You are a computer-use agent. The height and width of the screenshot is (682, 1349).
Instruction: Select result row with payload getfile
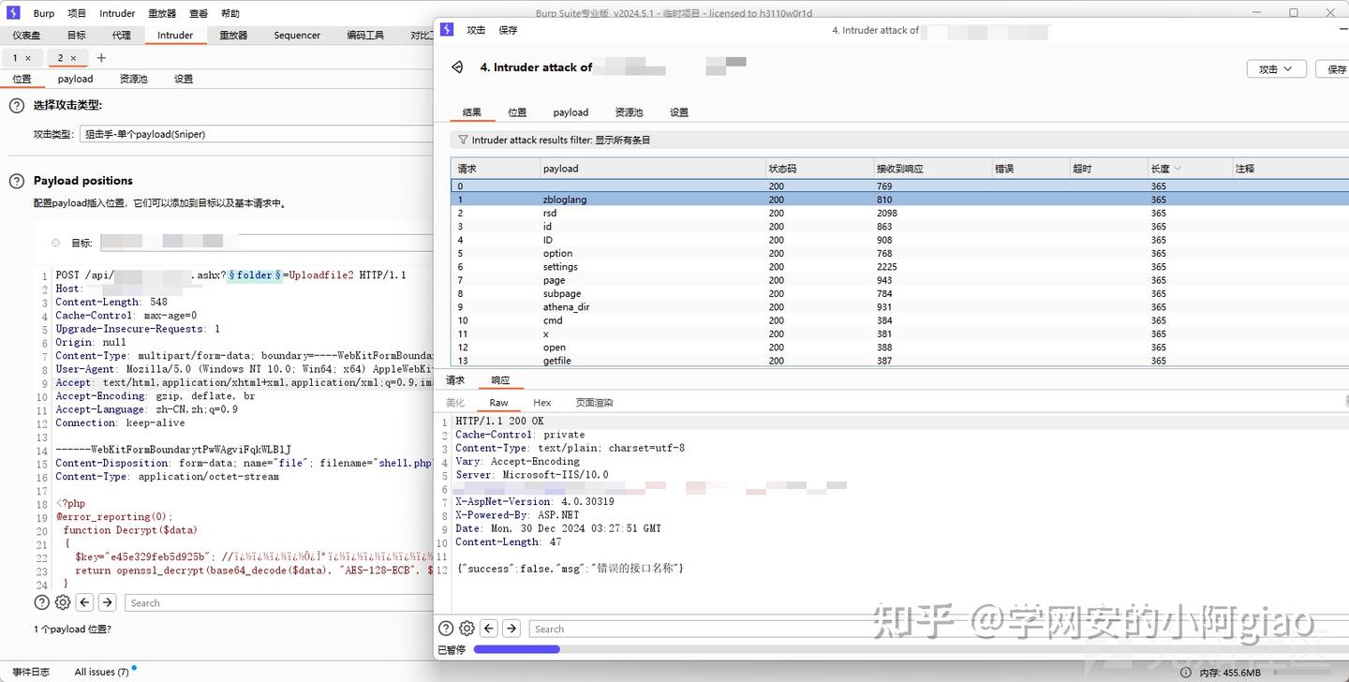point(899,361)
